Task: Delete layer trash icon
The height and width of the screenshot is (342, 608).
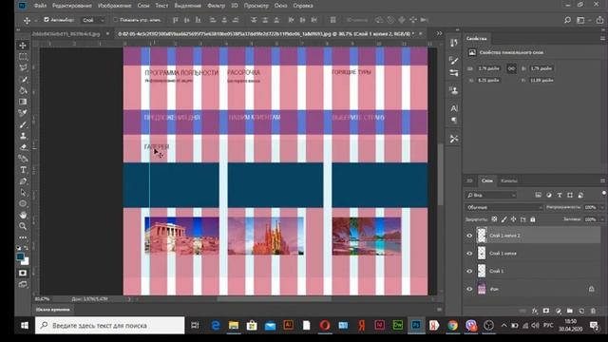Action: tap(593, 311)
